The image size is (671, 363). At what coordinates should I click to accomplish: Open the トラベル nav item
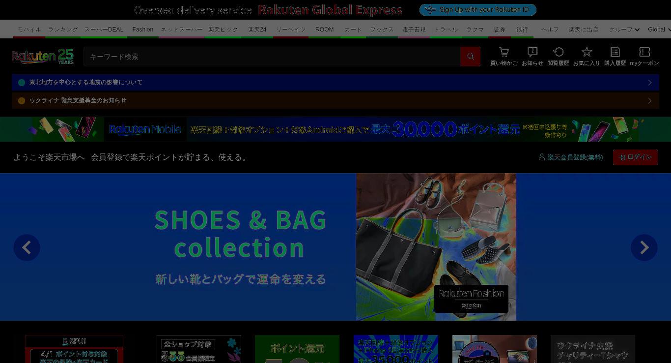click(x=446, y=30)
